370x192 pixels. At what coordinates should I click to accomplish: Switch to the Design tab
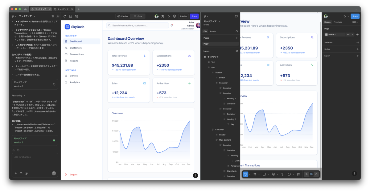[x=327, y=22]
